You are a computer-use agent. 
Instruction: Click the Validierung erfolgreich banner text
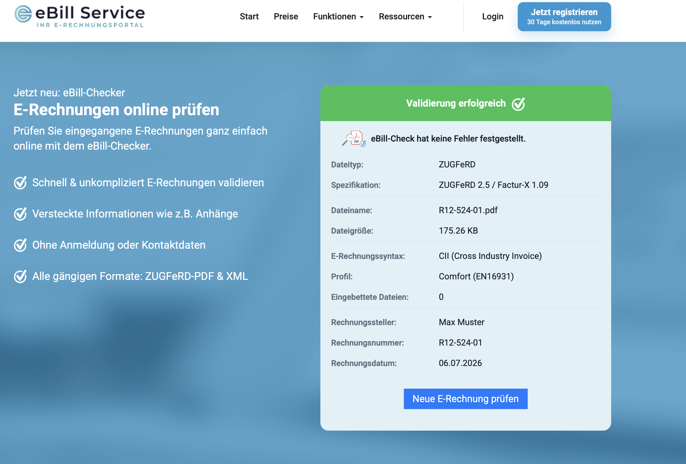456,103
